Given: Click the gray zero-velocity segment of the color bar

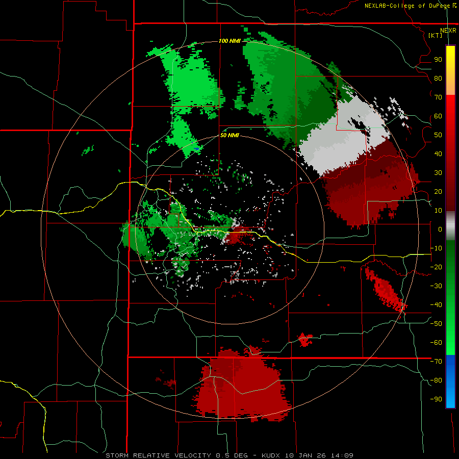Looking at the screenshot, I should point(450,226).
